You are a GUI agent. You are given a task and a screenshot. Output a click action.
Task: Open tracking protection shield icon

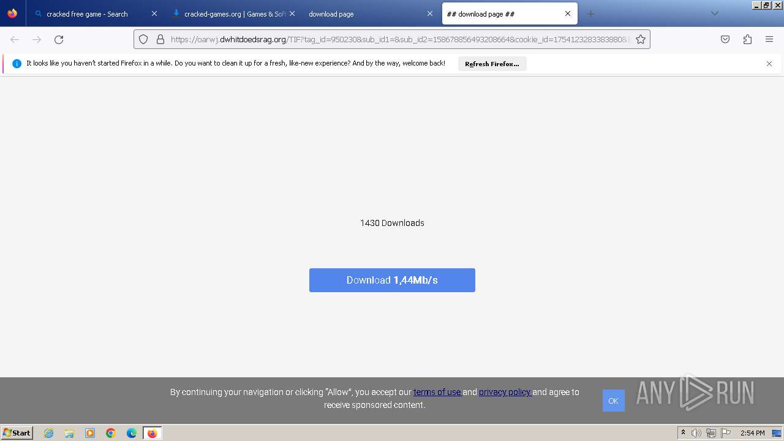(x=143, y=39)
